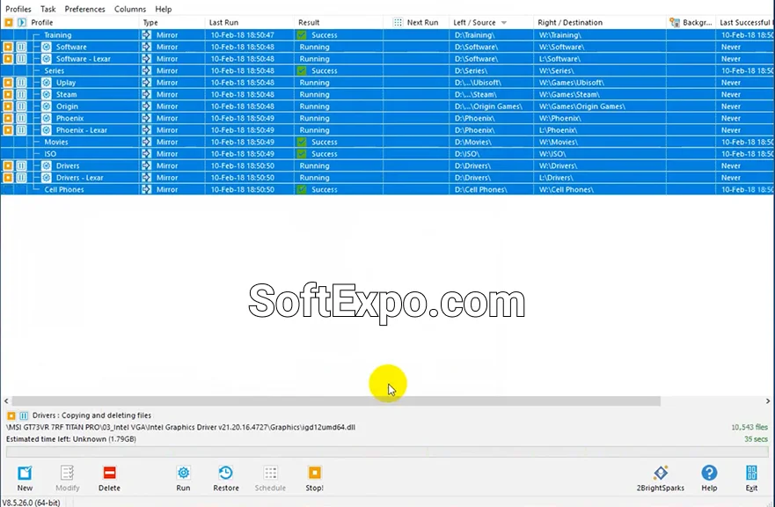Click the green Success checkmark on the Training row
The image size is (775, 507).
click(302, 34)
